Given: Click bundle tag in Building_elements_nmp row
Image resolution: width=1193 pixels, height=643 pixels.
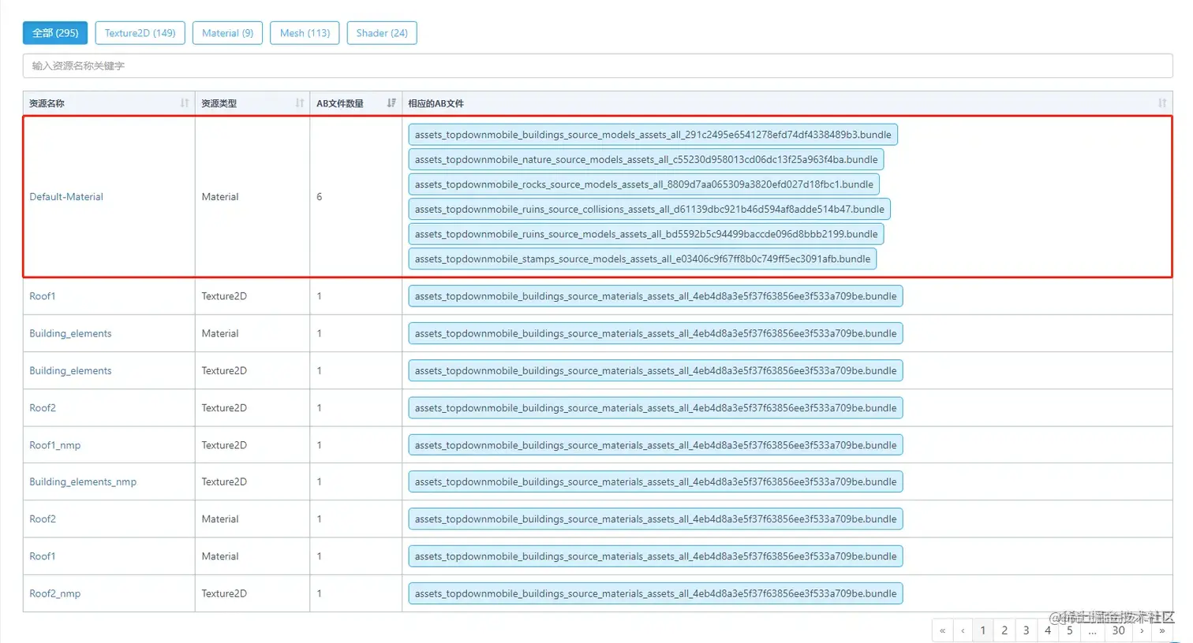Looking at the screenshot, I should tap(656, 481).
